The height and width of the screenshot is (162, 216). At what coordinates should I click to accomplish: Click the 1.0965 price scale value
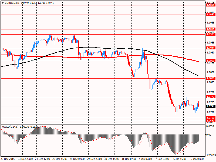211,42
